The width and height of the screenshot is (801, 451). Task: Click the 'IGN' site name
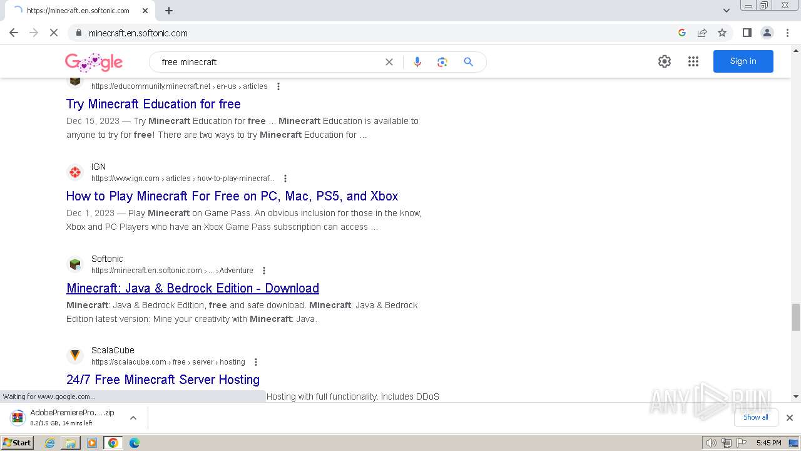(98, 167)
